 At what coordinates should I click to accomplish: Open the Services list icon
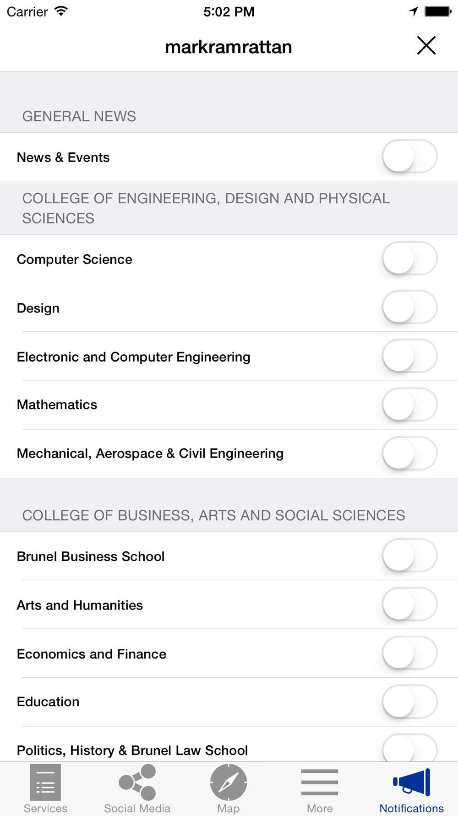coord(45,782)
